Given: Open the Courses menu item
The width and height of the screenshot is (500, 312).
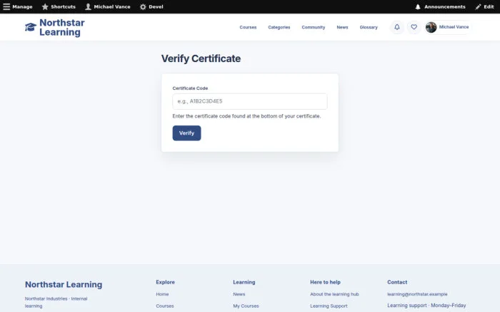Looking at the screenshot, I should 248,27.
